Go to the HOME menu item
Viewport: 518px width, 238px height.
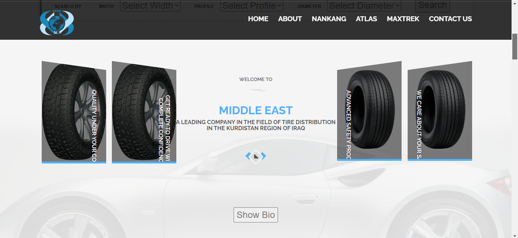[x=258, y=19]
